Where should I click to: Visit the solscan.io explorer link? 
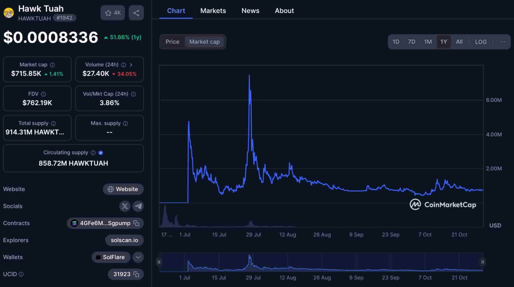124,240
